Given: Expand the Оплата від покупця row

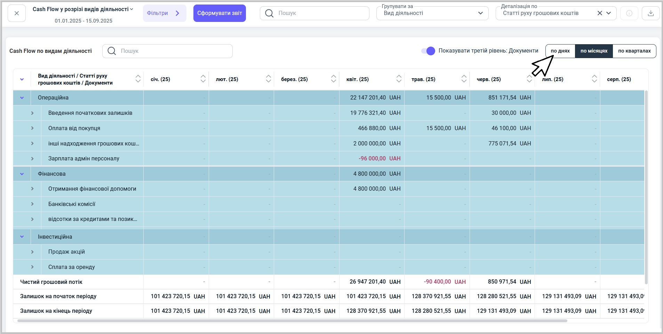Looking at the screenshot, I should [32, 128].
